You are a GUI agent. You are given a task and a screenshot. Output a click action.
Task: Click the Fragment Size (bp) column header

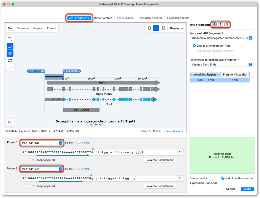point(235,75)
